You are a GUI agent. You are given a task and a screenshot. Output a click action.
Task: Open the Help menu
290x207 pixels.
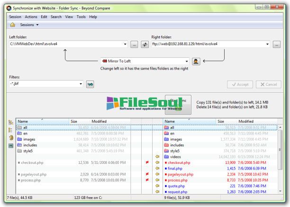93,17
